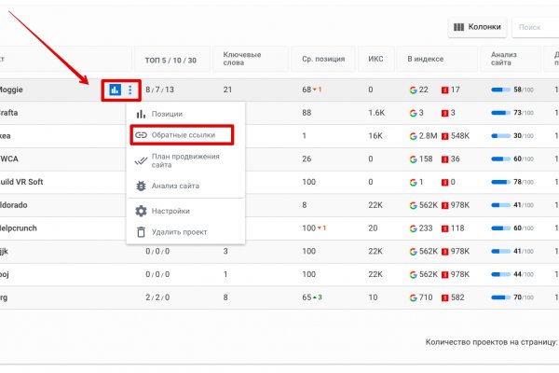
Task: Click the gear icon beside Настройки
Action: pyautogui.click(x=142, y=211)
